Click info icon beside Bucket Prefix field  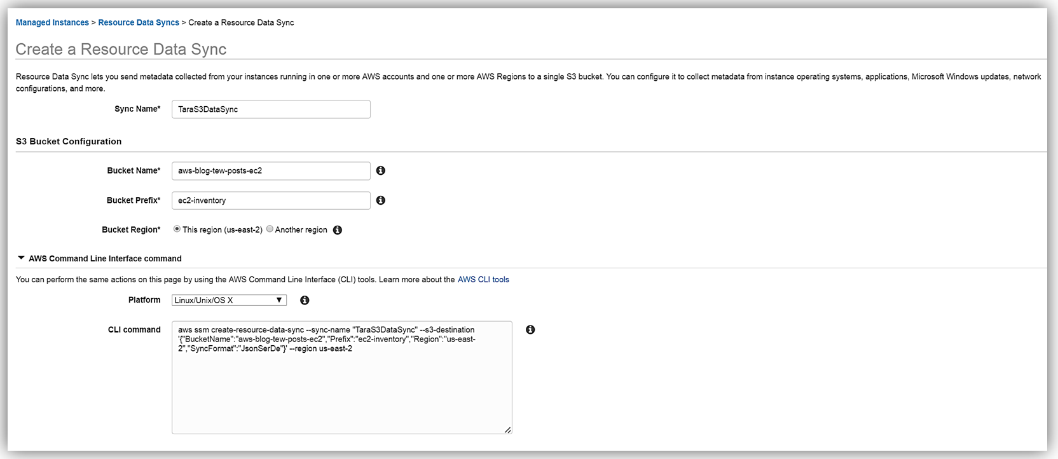[x=380, y=200]
